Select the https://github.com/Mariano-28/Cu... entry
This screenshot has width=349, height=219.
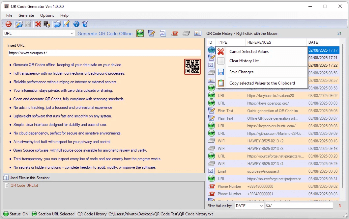276,133
